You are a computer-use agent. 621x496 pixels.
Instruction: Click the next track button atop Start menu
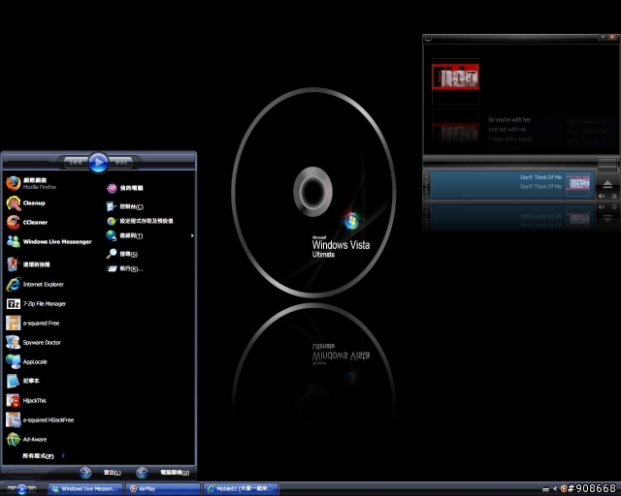121,162
